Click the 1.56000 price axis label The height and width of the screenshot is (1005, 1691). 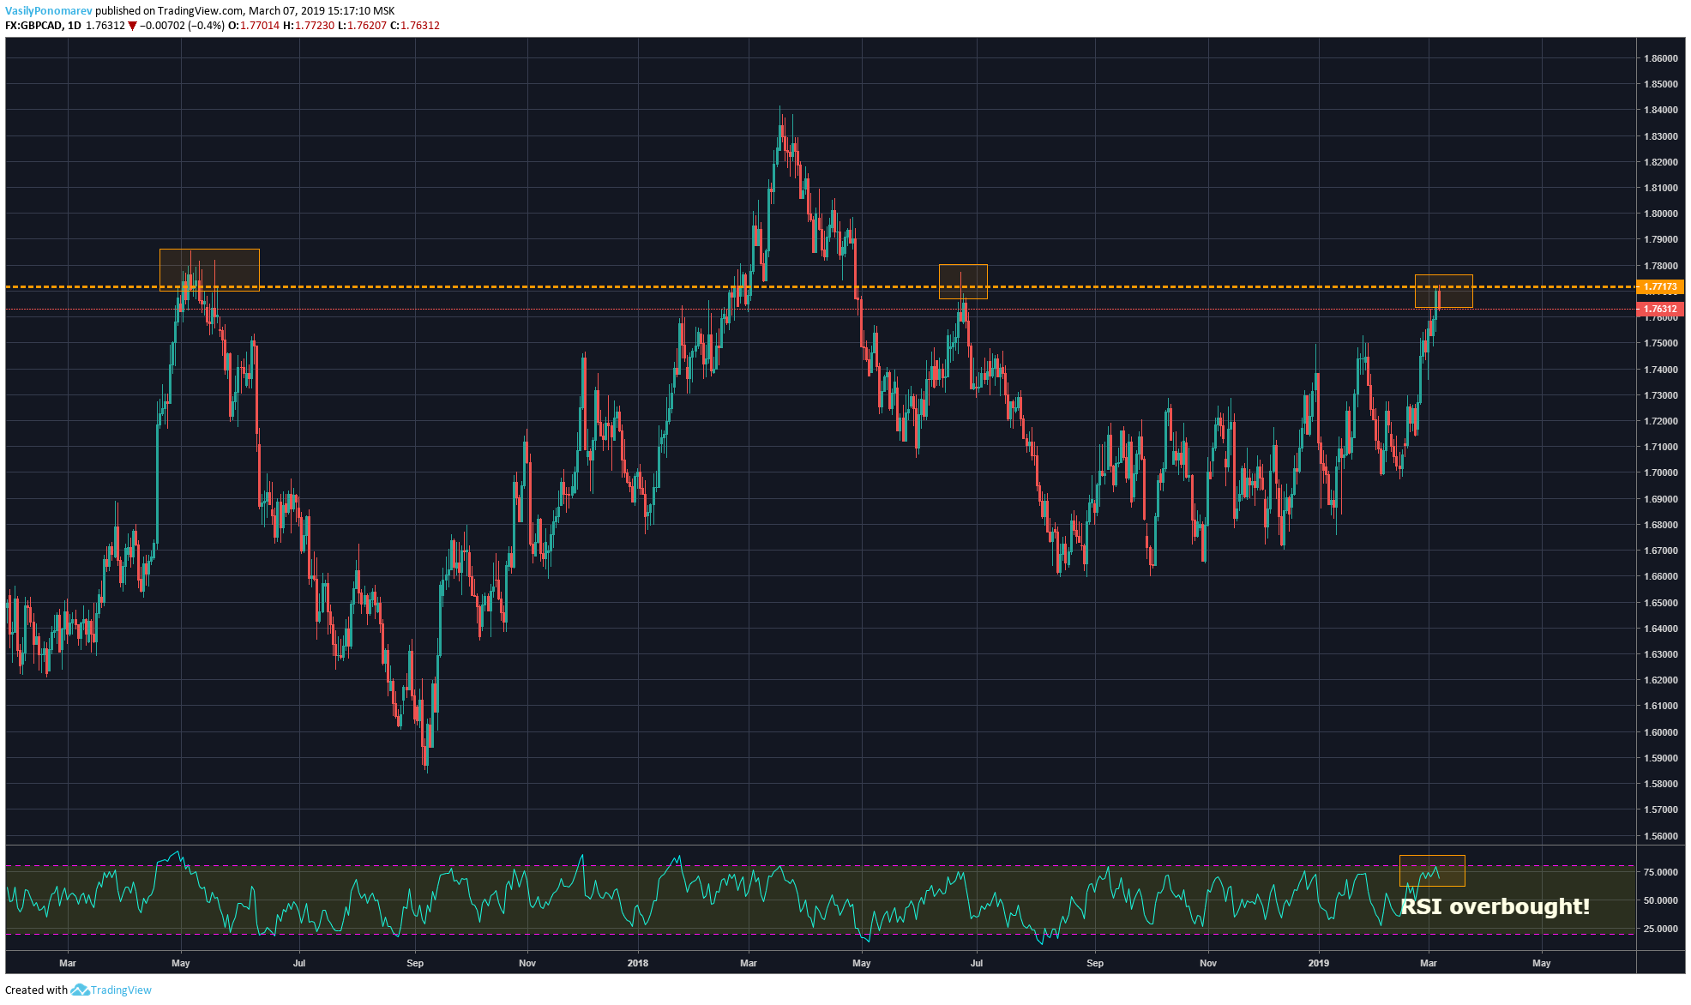pyautogui.click(x=1660, y=836)
